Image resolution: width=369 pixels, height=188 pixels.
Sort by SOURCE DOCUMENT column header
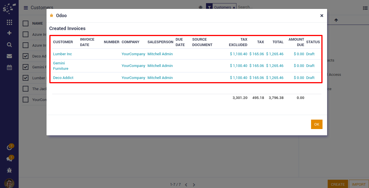tap(202, 42)
